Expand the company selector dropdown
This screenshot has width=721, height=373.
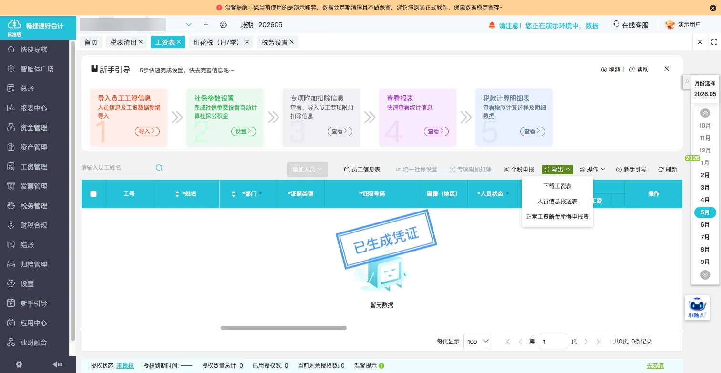coord(189,25)
